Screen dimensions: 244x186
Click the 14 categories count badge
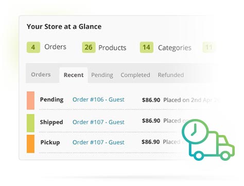(147, 47)
